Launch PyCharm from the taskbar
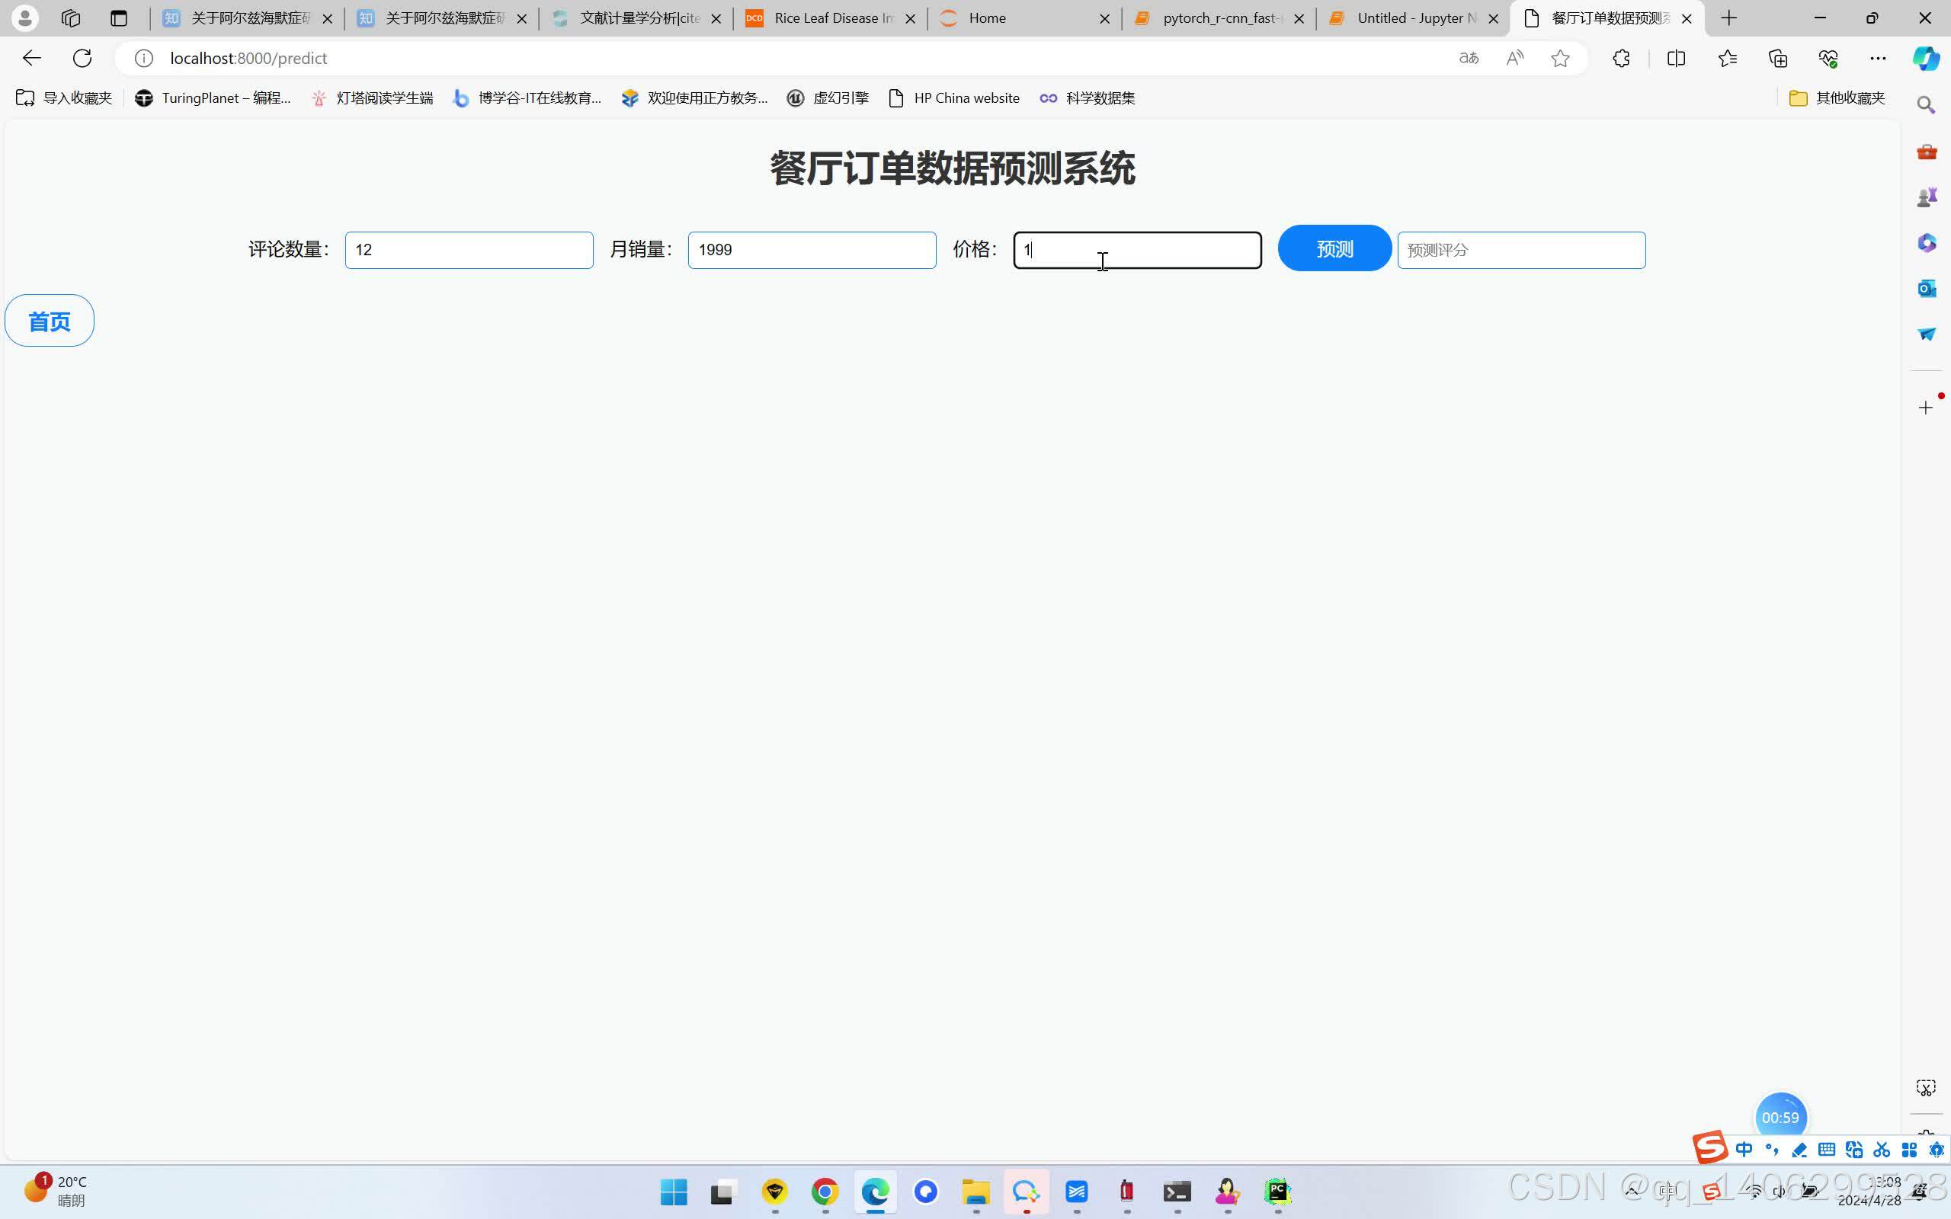The height and width of the screenshot is (1219, 1951). click(x=1277, y=1191)
